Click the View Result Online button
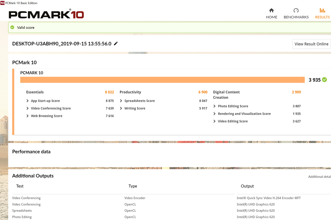The height and width of the screenshot is (220, 331). [311, 44]
